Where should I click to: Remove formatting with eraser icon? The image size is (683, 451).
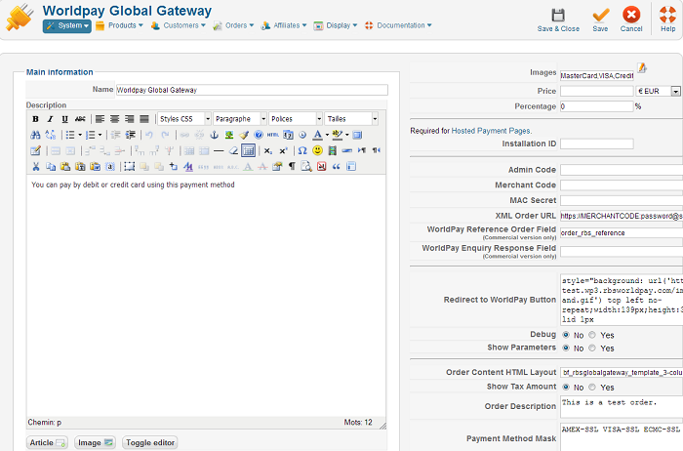point(233,150)
